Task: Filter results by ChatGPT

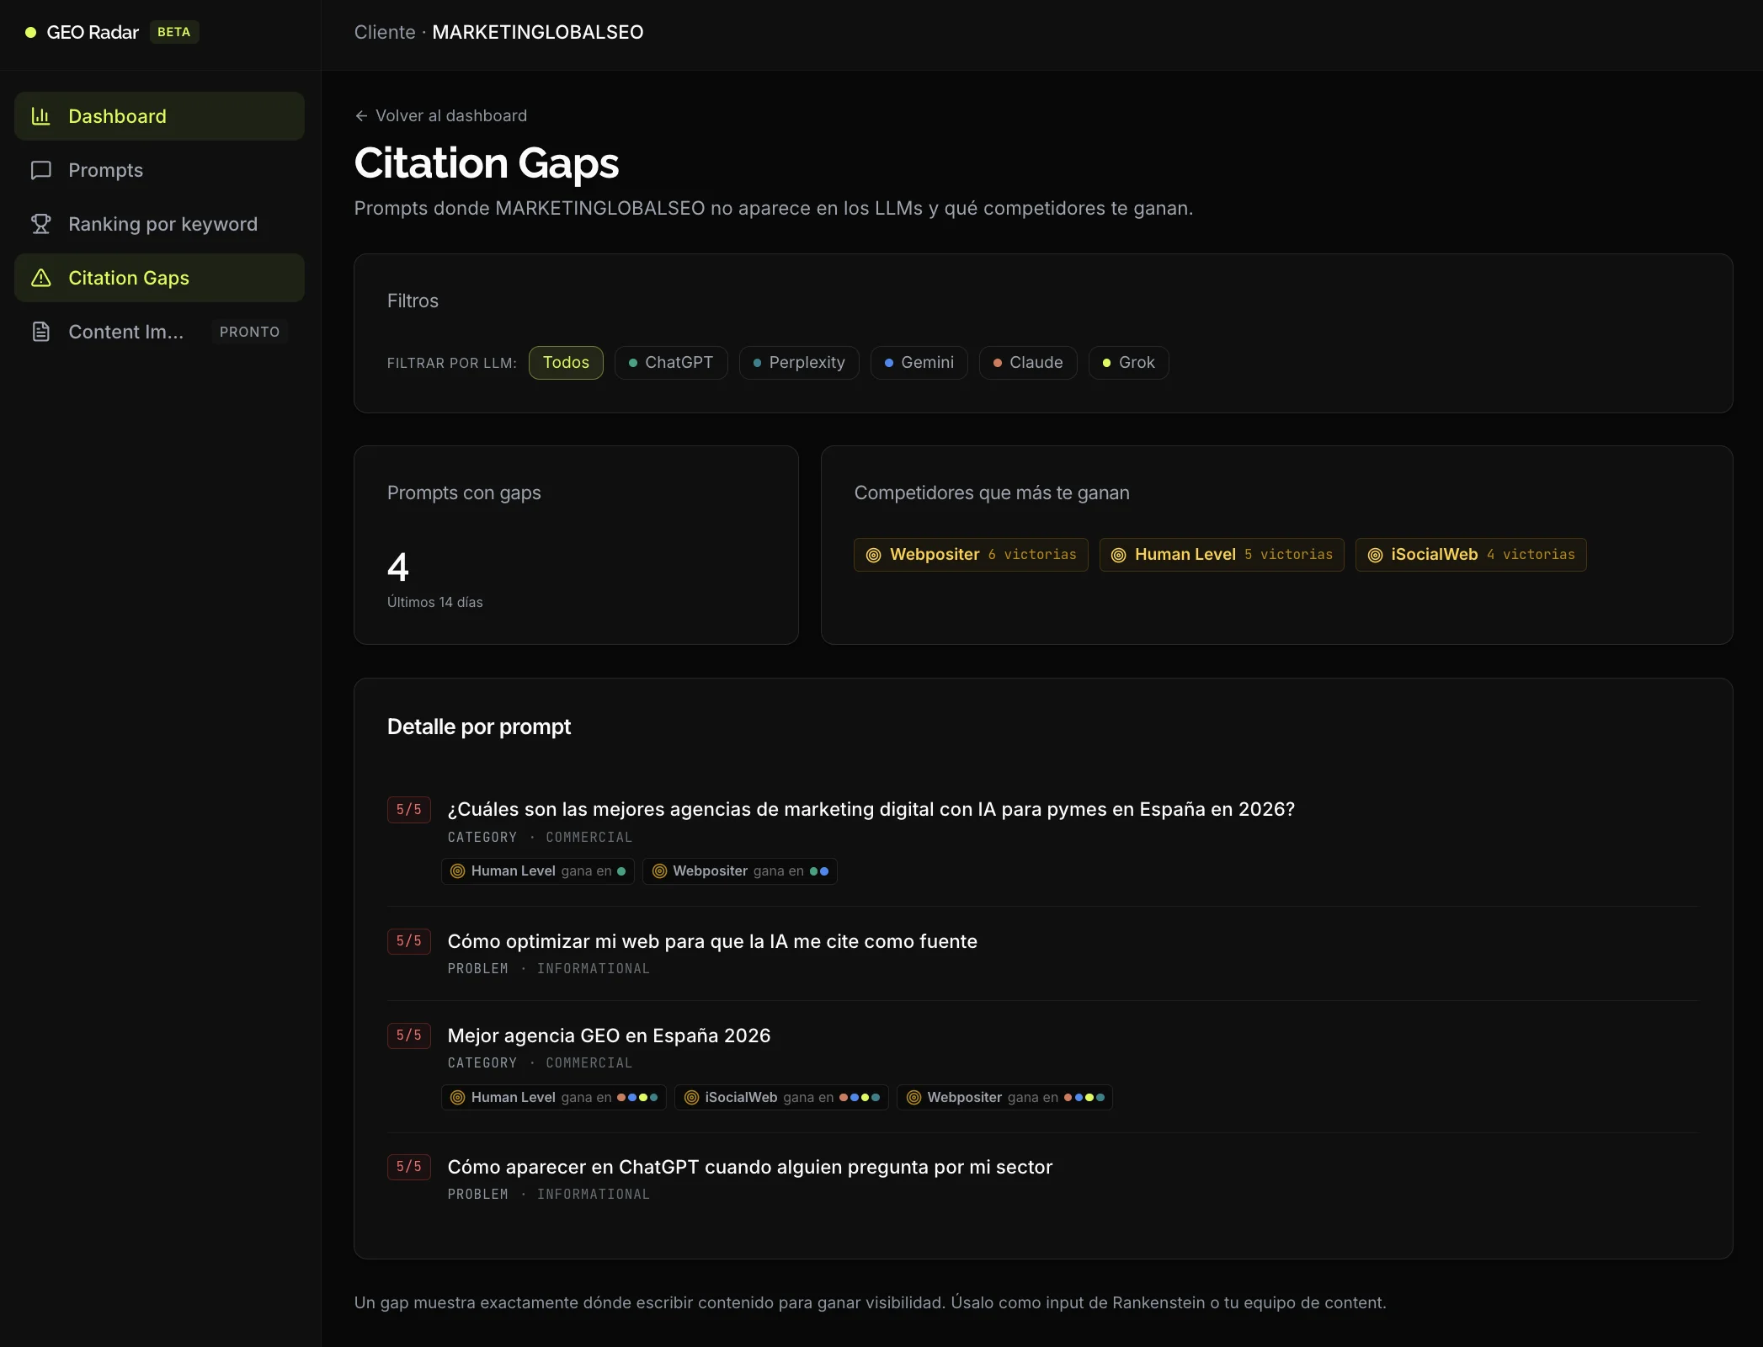Action: coord(671,363)
